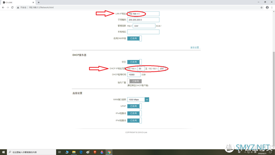Close the D-LINK tab

33,2
